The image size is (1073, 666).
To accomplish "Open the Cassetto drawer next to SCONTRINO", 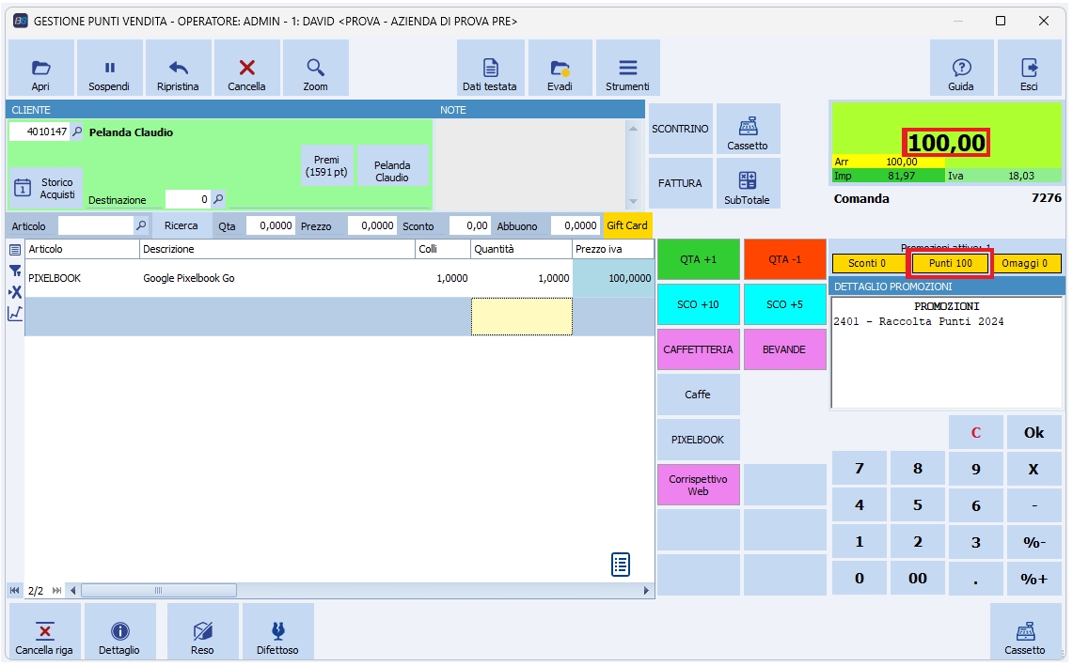I will (x=748, y=129).
